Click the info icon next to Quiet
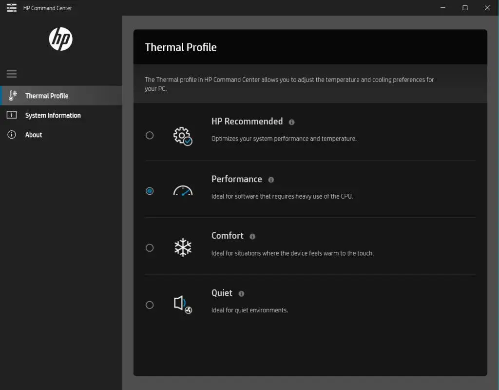This screenshot has height=390, width=499. click(x=241, y=294)
